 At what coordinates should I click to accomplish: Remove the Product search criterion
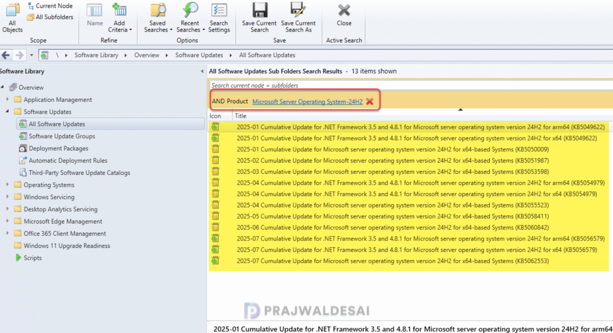(x=370, y=101)
